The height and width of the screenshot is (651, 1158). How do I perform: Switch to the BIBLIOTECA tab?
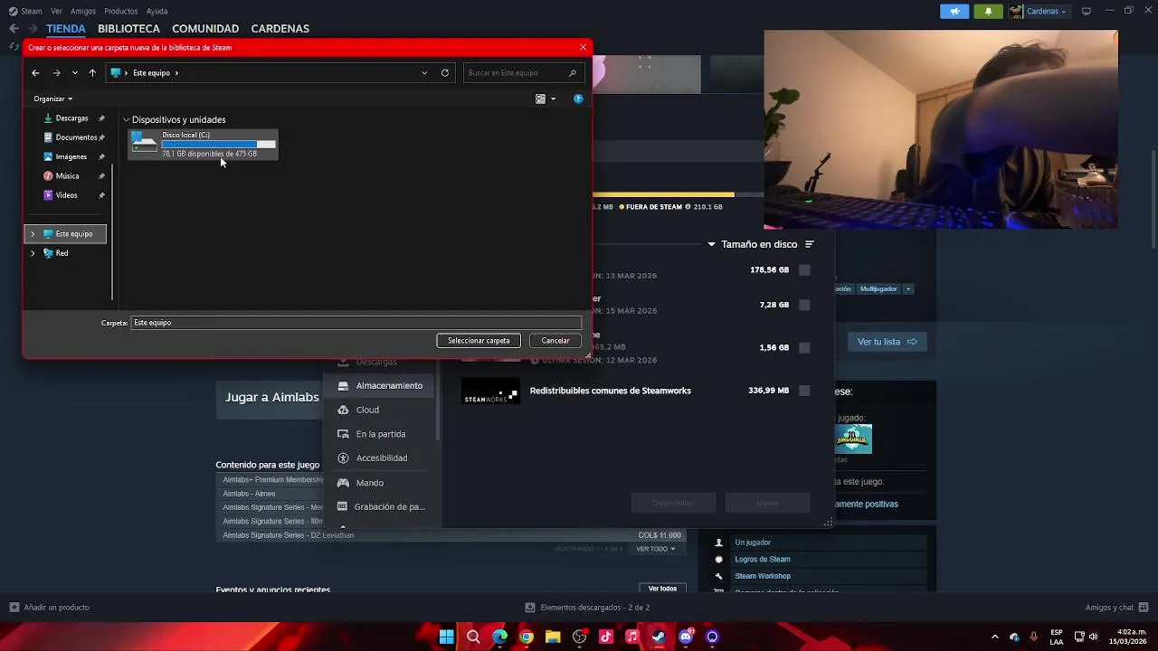pos(128,29)
